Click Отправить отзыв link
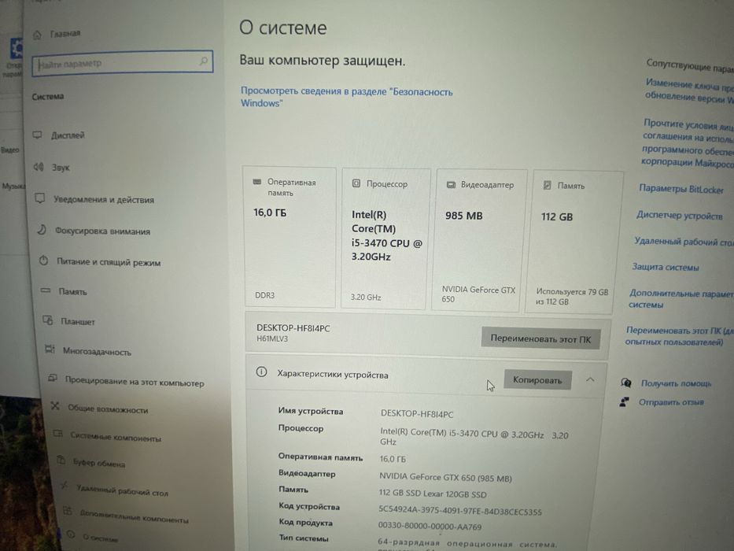734x551 pixels. click(x=671, y=402)
